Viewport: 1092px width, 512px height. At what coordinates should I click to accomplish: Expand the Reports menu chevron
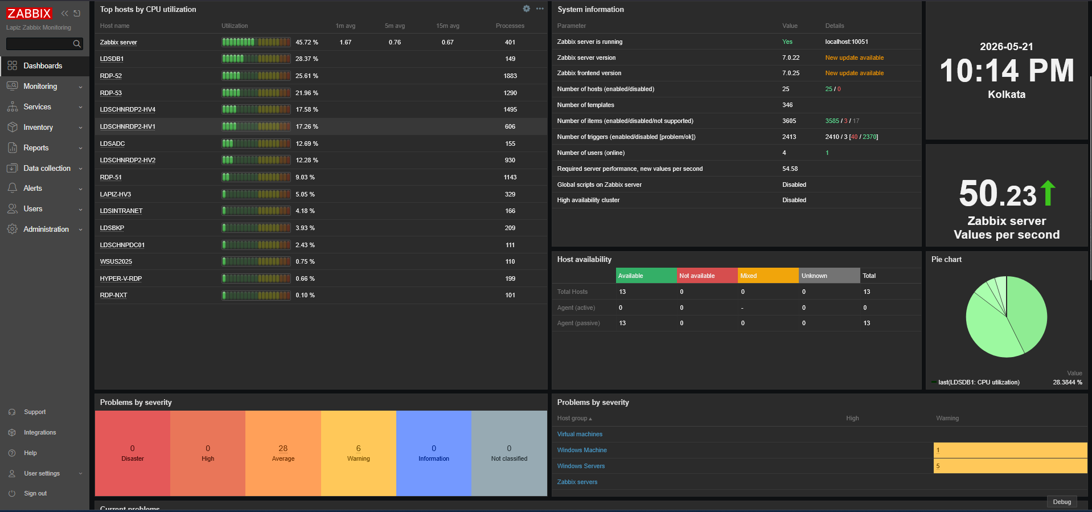pyautogui.click(x=80, y=148)
